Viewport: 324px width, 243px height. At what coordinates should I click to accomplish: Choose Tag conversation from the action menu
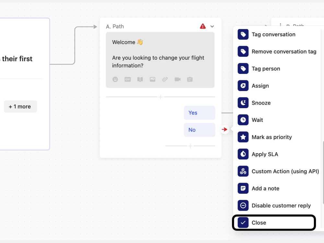(x=273, y=34)
